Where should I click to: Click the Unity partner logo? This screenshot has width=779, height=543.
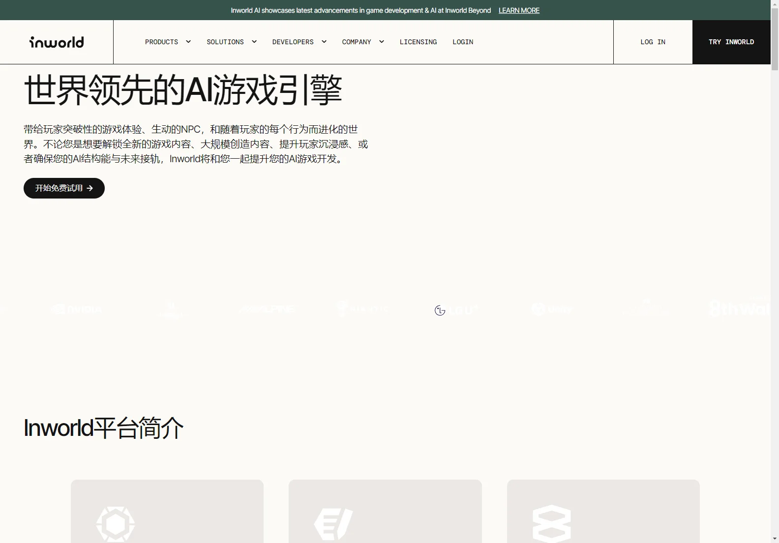point(552,309)
